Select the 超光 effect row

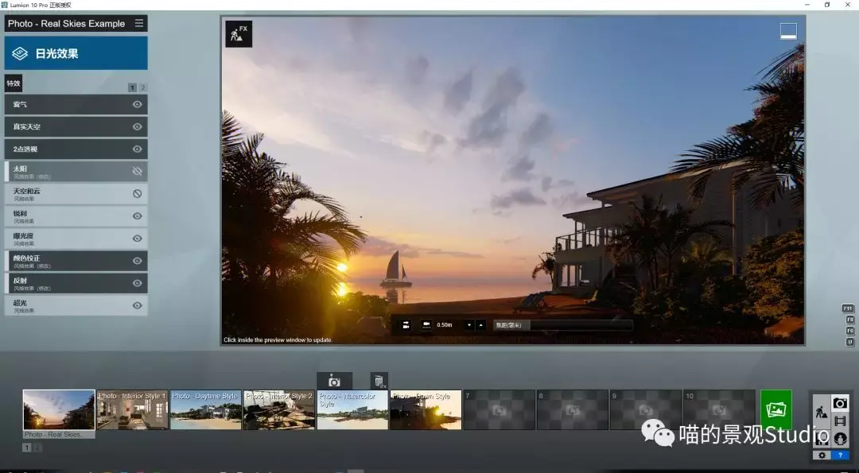coord(76,305)
